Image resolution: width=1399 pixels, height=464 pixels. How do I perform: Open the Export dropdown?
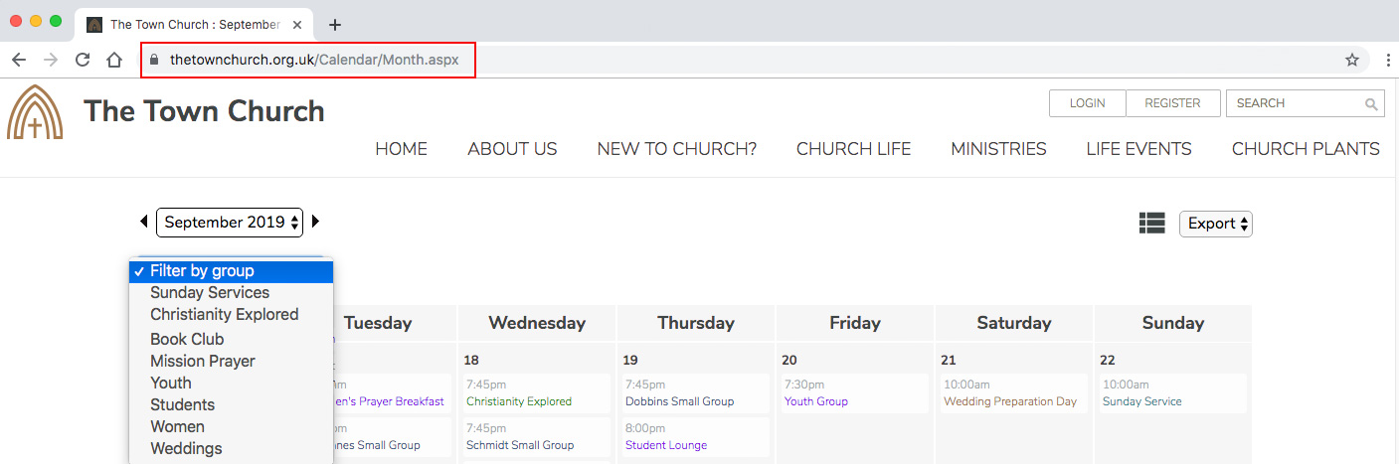click(1215, 224)
